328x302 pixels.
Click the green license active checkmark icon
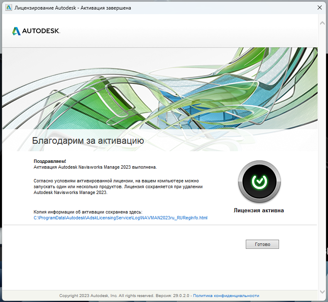point(259,182)
